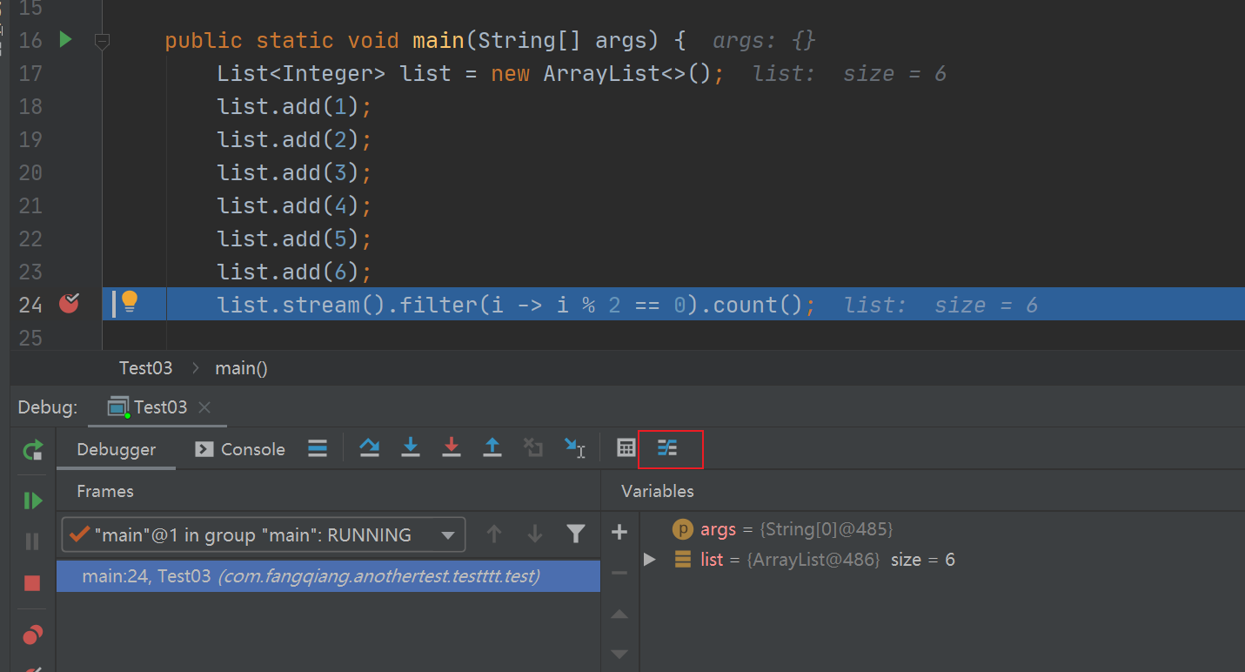Click the new ArrayList declaration line
Image resolution: width=1245 pixels, height=672 pixels.
(x=471, y=73)
